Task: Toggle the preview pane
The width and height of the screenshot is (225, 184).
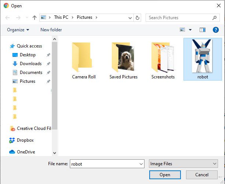Action: point(203,30)
